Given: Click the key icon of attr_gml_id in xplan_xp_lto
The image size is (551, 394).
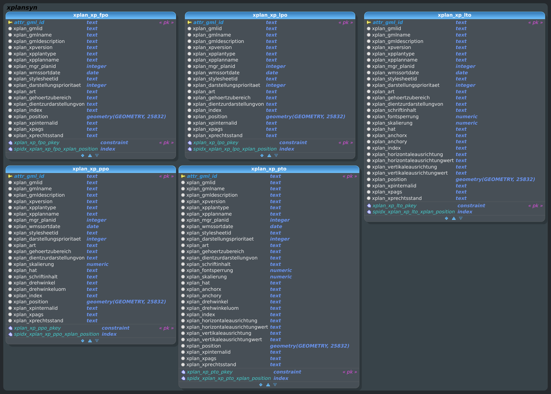Looking at the screenshot, I should coord(369,22).
